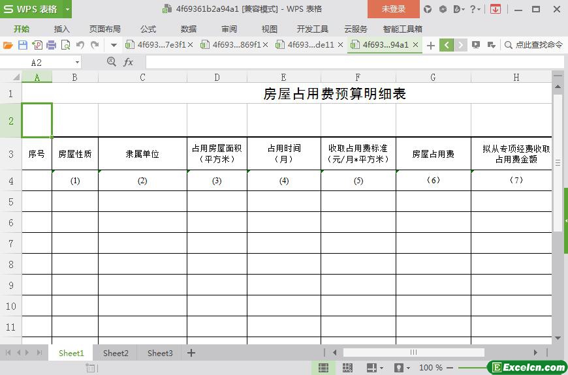Open file with the folder icon

point(8,45)
